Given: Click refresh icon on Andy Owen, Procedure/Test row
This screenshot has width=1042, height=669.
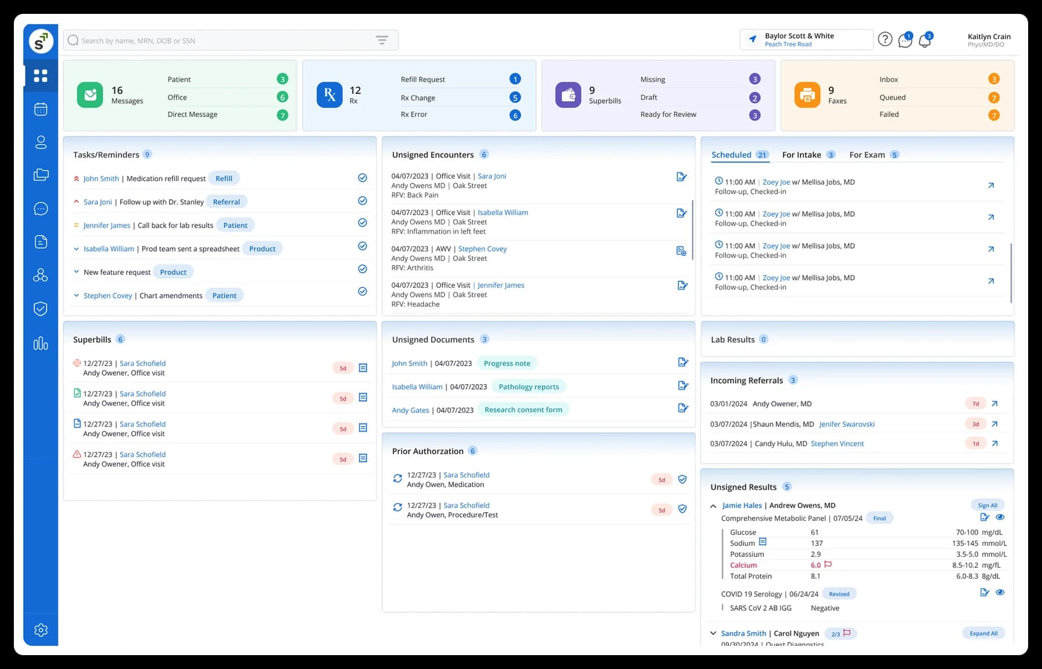Looking at the screenshot, I should pyautogui.click(x=398, y=508).
